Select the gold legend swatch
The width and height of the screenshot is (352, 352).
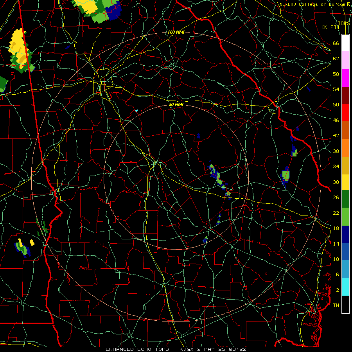(x=345, y=165)
